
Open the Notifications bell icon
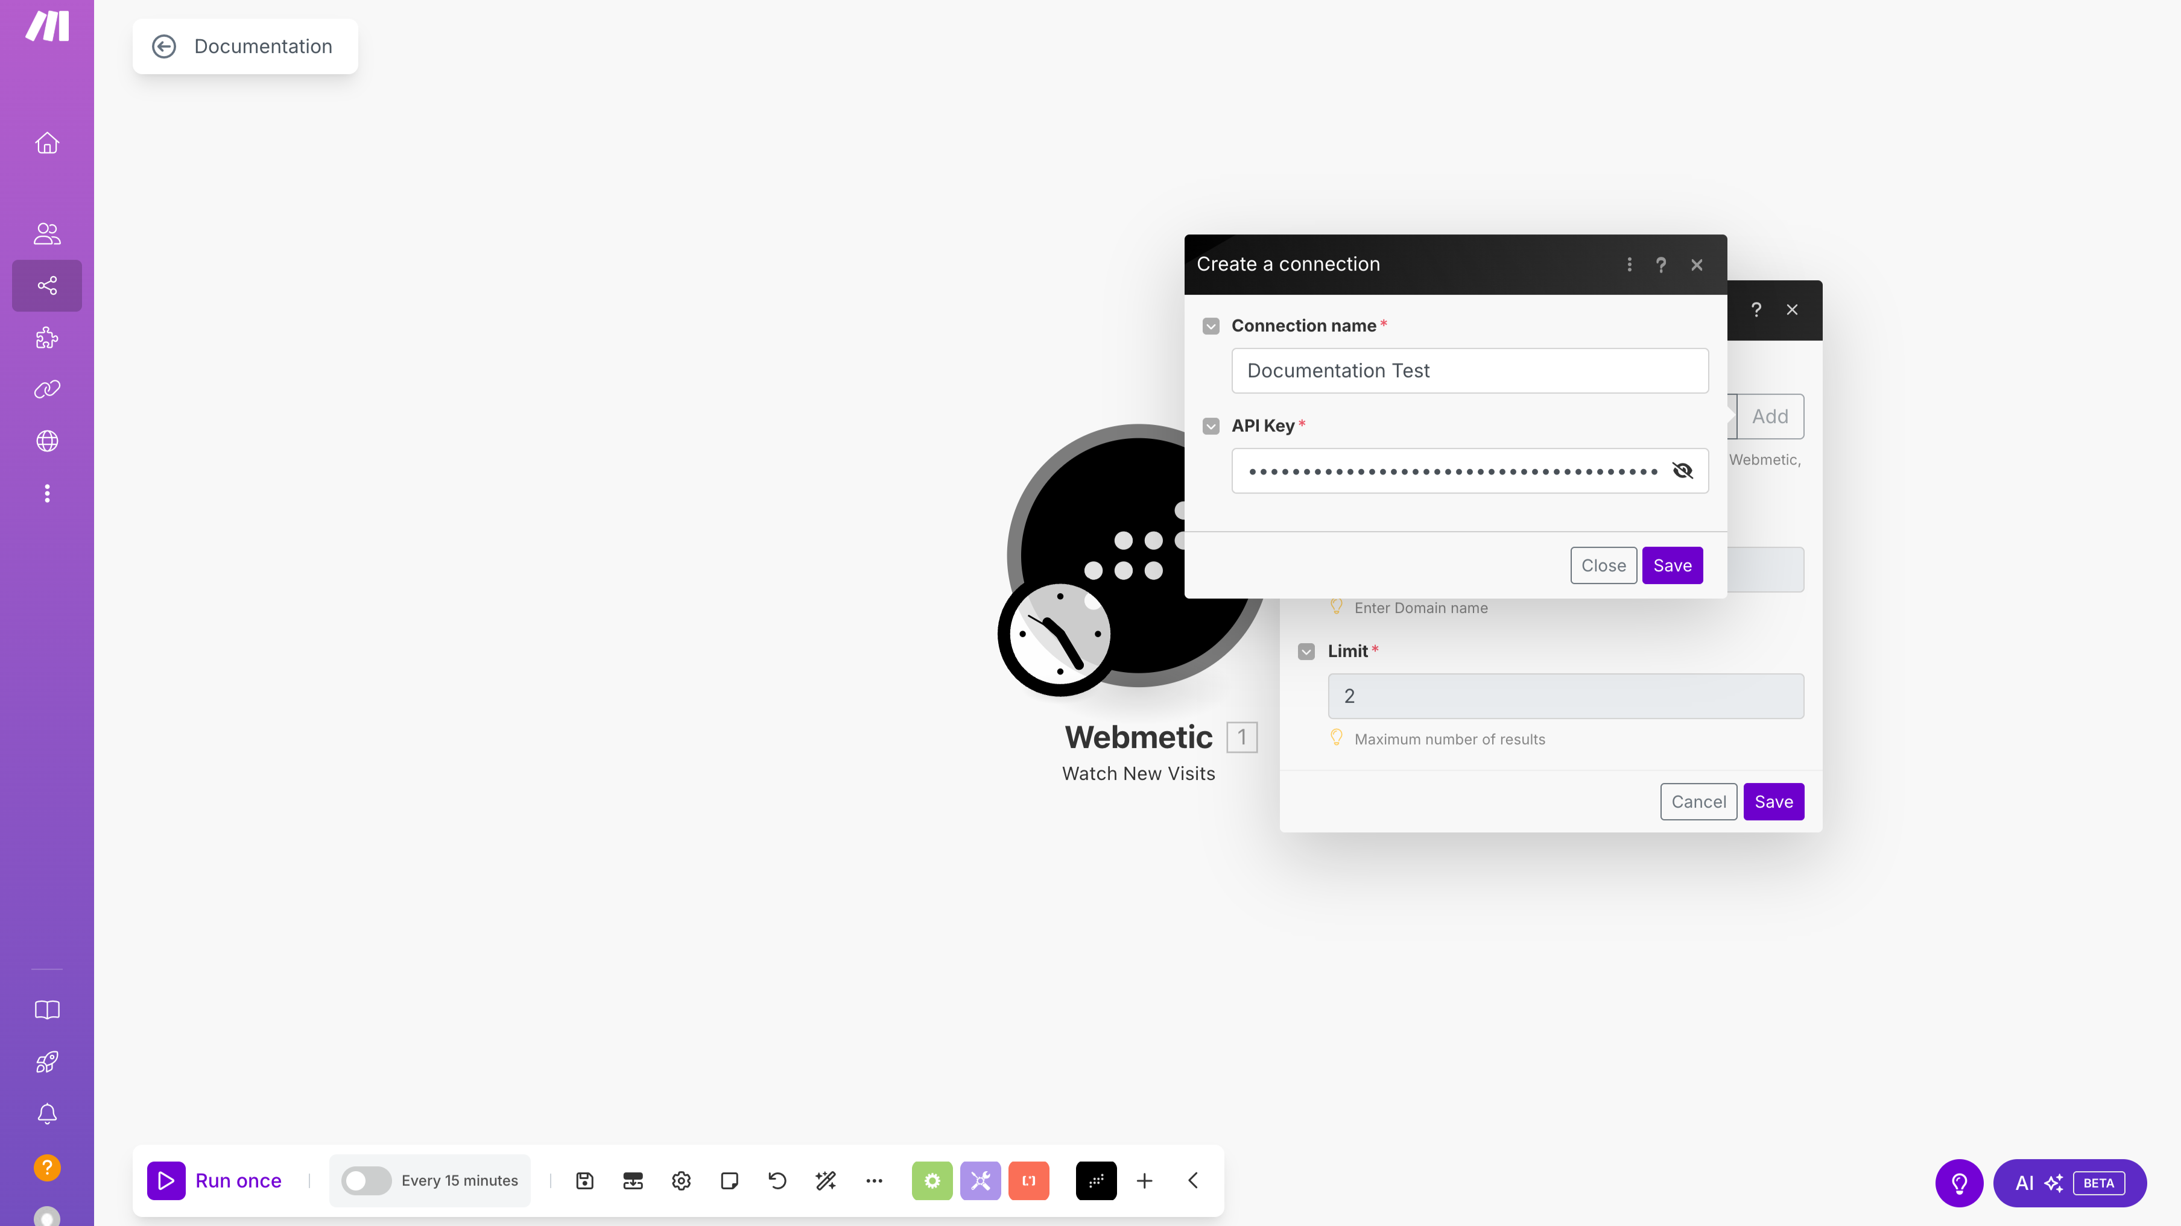pyautogui.click(x=48, y=1114)
